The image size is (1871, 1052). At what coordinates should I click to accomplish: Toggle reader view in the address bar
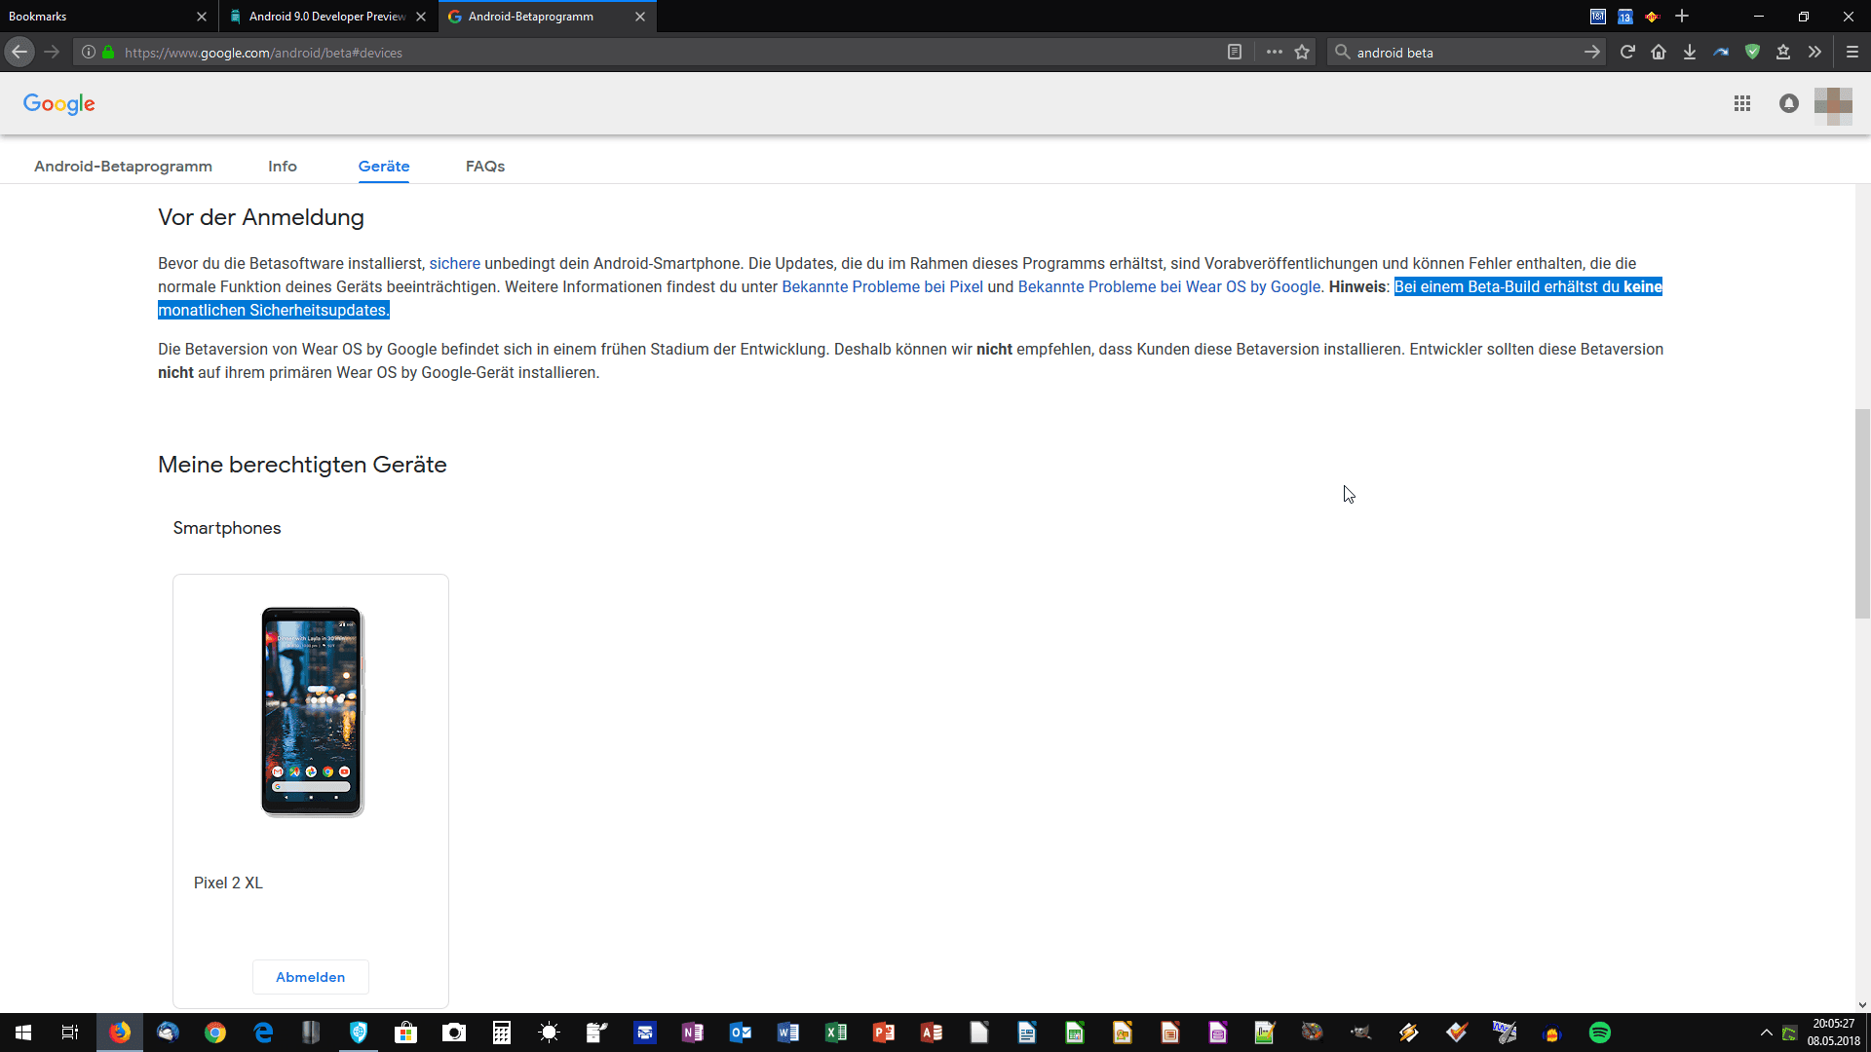(1234, 53)
